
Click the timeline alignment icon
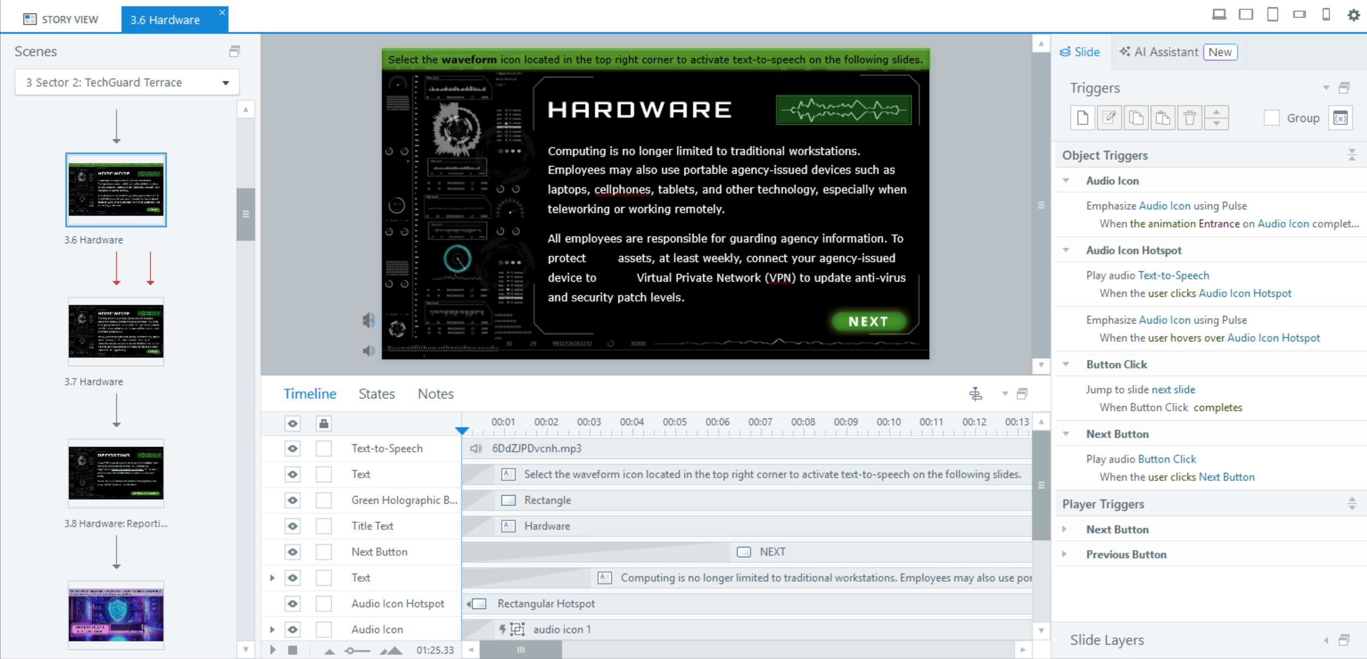pyautogui.click(x=975, y=394)
